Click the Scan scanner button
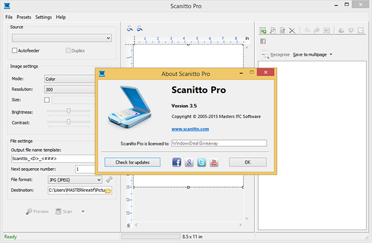Viewport: 372px width, 243px height. 64,211
